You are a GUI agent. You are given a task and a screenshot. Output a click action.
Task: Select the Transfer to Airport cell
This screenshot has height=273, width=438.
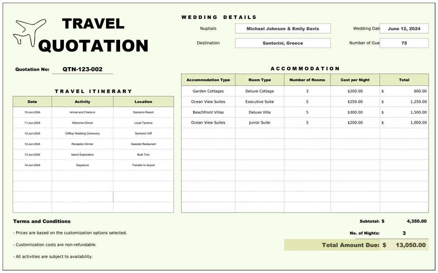click(143, 165)
